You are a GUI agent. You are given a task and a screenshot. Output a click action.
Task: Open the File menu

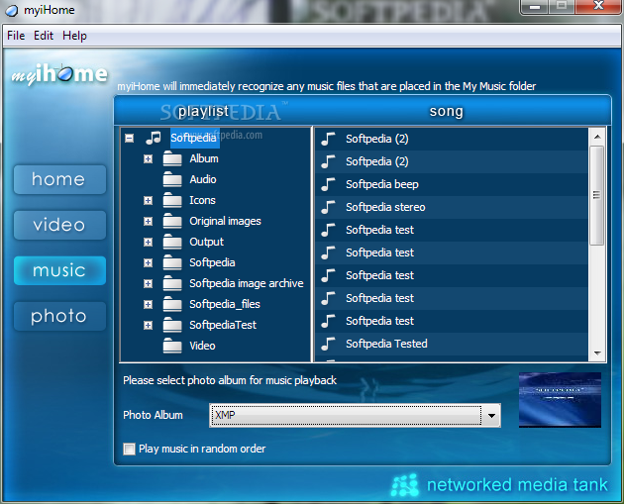coord(16,36)
